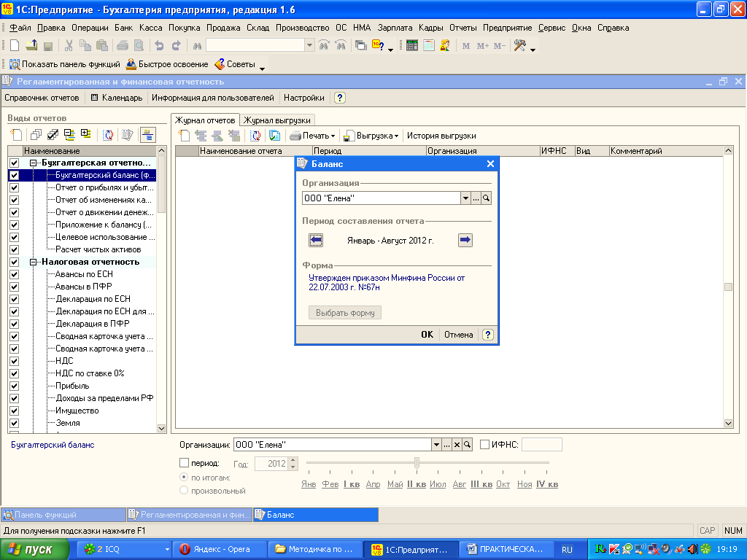
Task: Click the help question icon next to Настройки
Action: click(x=340, y=98)
